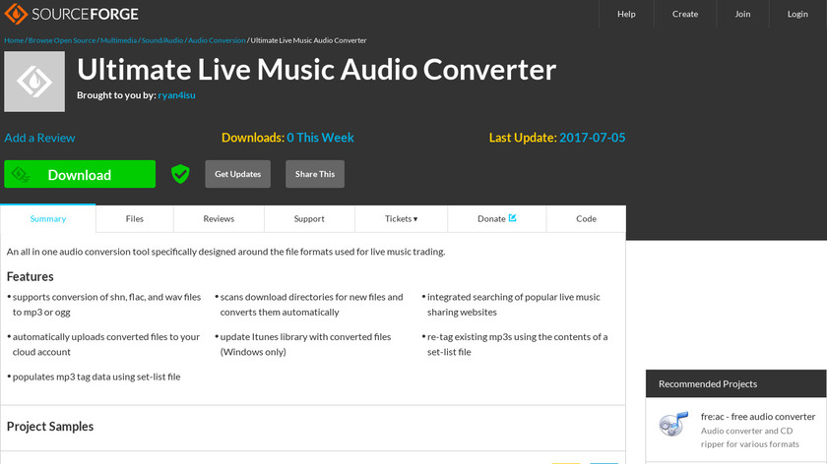Click the Login link in header
This screenshot has width=827, height=464.
point(797,14)
